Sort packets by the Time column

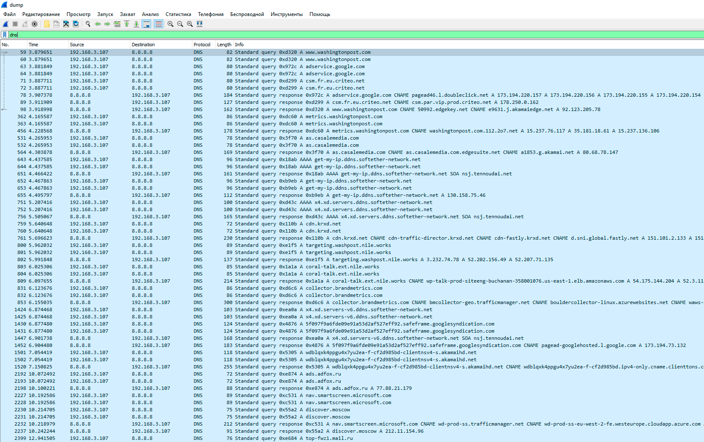tap(34, 45)
